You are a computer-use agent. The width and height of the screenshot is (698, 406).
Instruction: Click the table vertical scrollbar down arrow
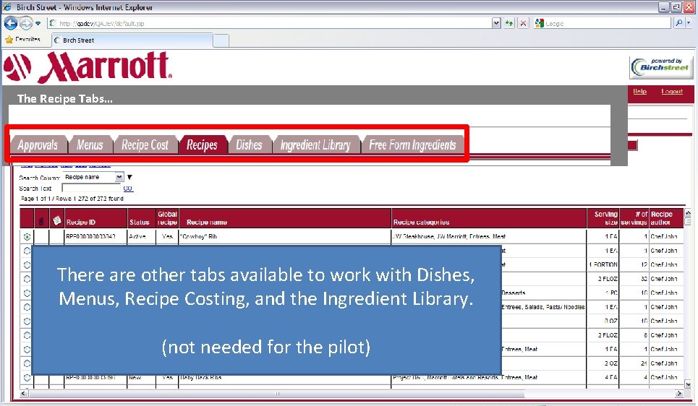point(688,384)
